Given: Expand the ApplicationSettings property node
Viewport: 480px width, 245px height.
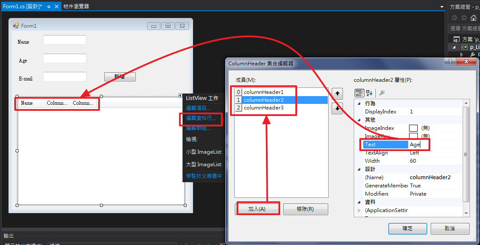Looking at the screenshot, I should click(x=359, y=210).
